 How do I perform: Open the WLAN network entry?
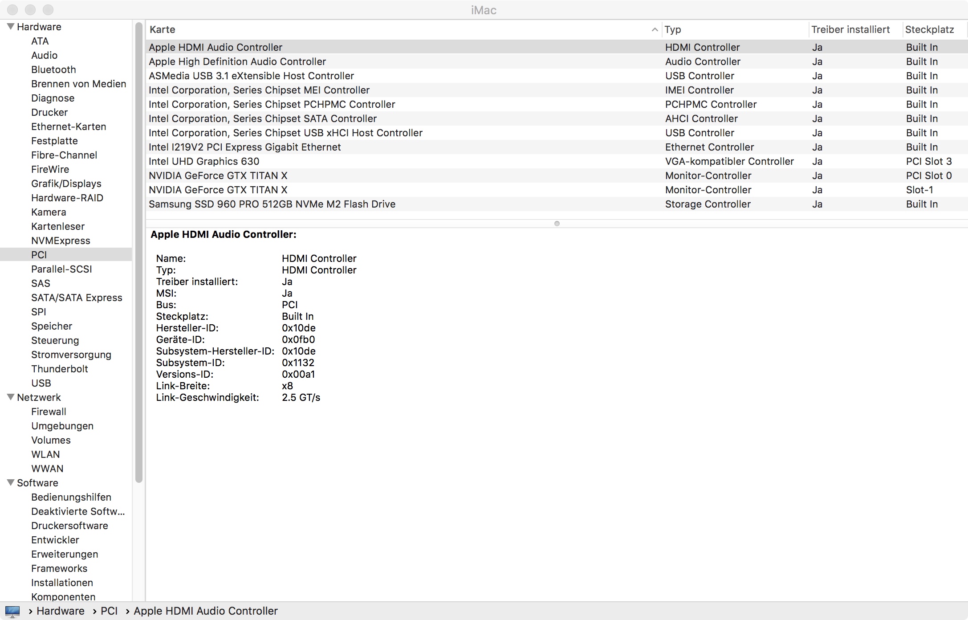pyautogui.click(x=45, y=454)
